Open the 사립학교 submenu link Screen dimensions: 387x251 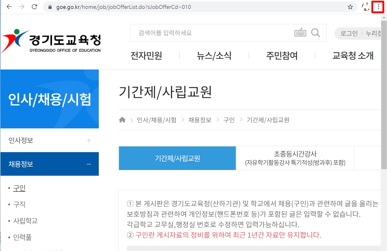tap(25, 221)
